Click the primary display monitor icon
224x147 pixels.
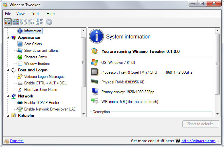(95, 92)
